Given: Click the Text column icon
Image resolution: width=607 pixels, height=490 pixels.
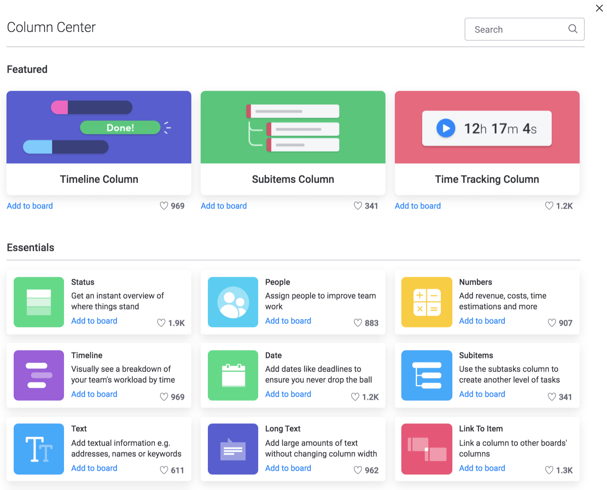Looking at the screenshot, I should (39, 449).
